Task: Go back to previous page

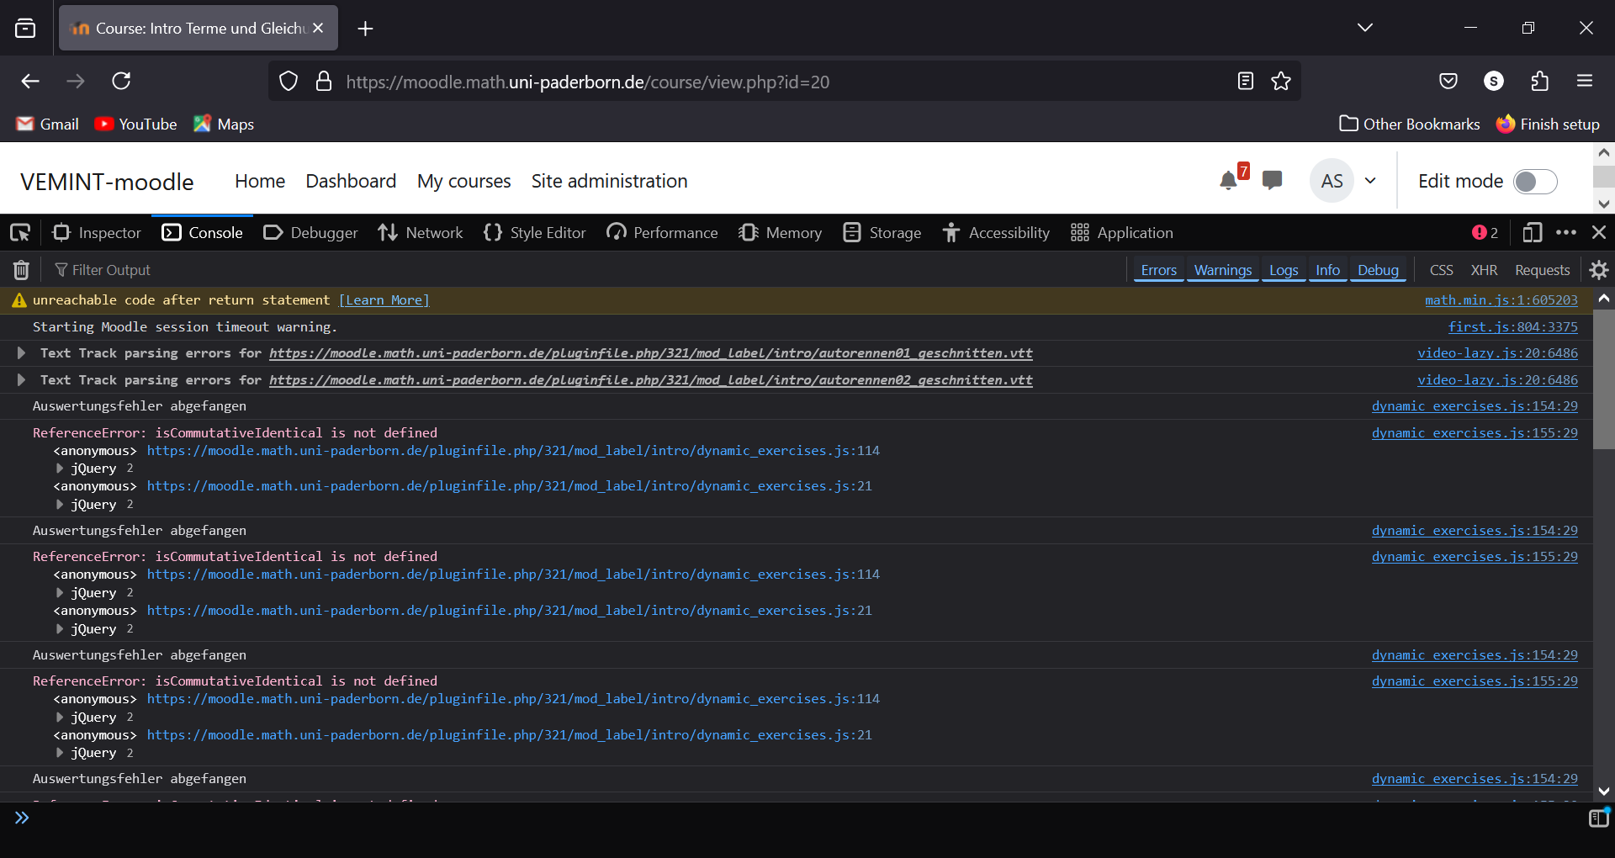Action: 30,81
